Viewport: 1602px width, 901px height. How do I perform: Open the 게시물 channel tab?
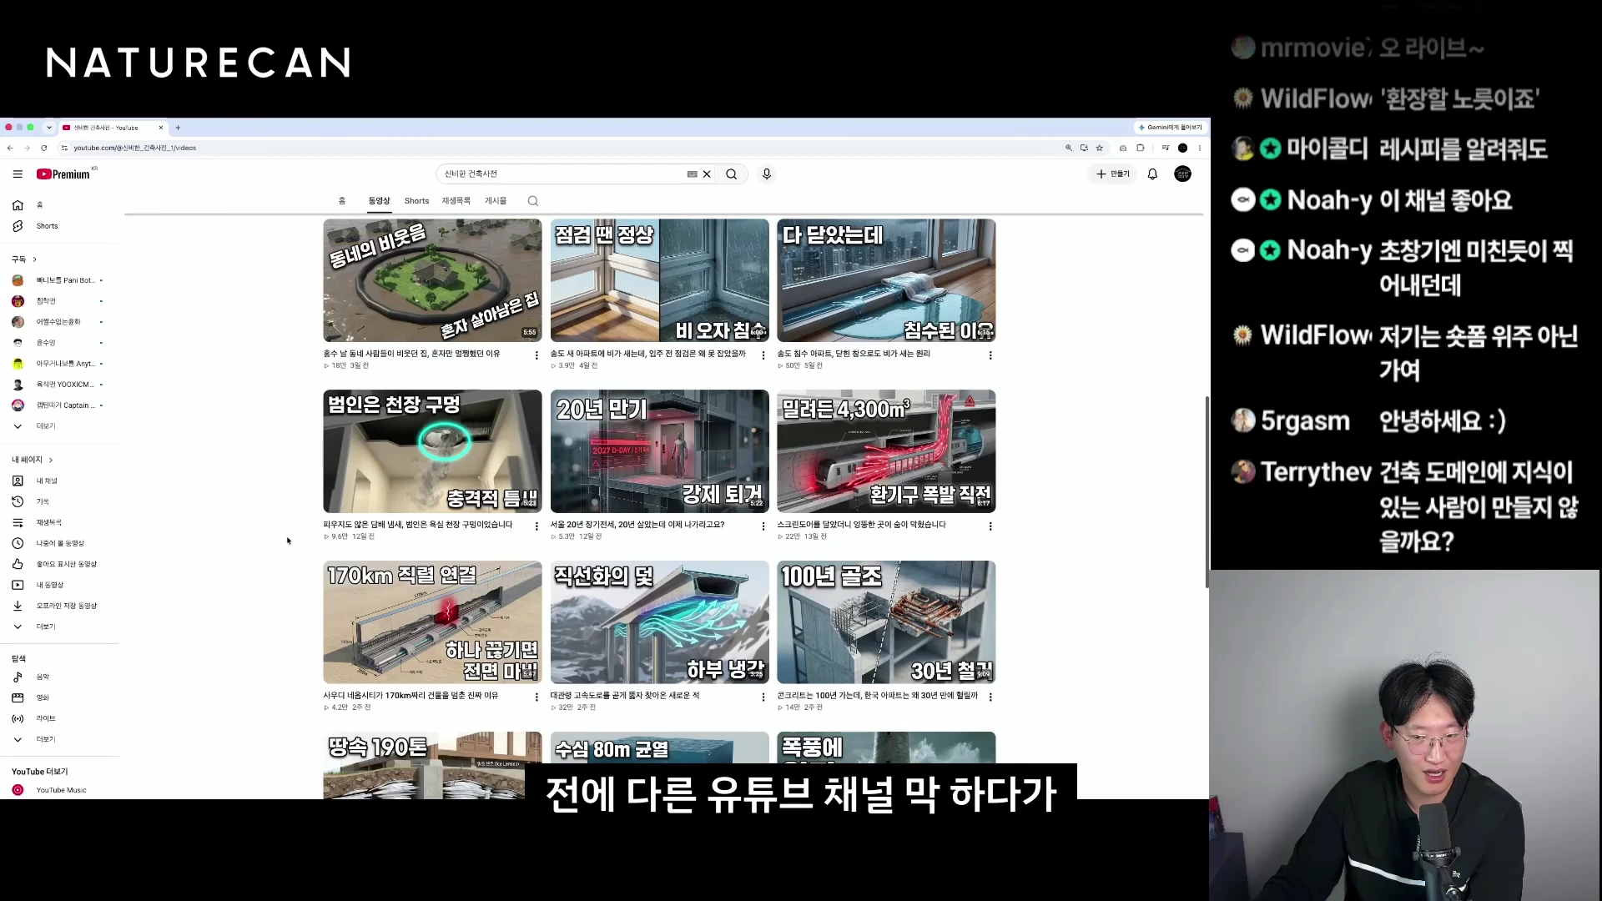point(496,201)
